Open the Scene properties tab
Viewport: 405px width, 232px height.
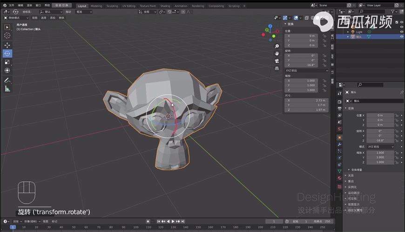(x=339, y=122)
